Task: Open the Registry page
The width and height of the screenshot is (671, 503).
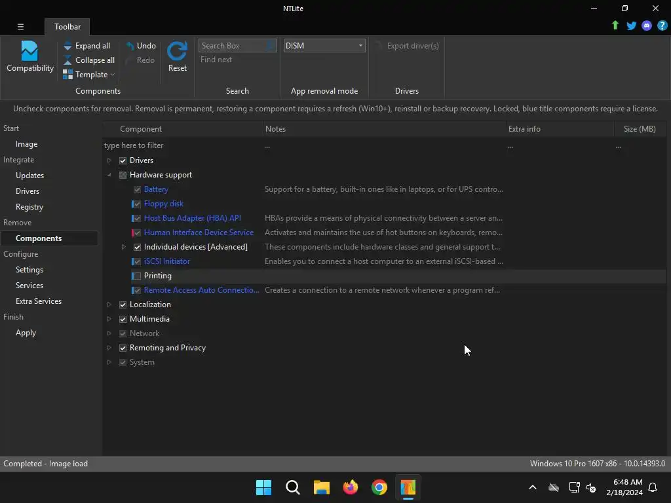Action: [29, 207]
